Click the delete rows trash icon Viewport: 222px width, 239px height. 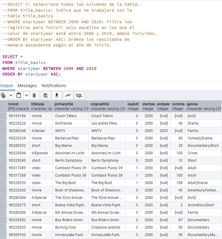[34, 95]
